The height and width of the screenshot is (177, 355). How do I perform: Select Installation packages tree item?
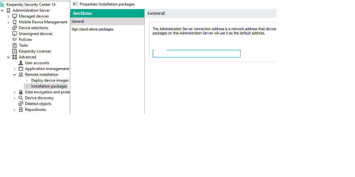pos(49,86)
